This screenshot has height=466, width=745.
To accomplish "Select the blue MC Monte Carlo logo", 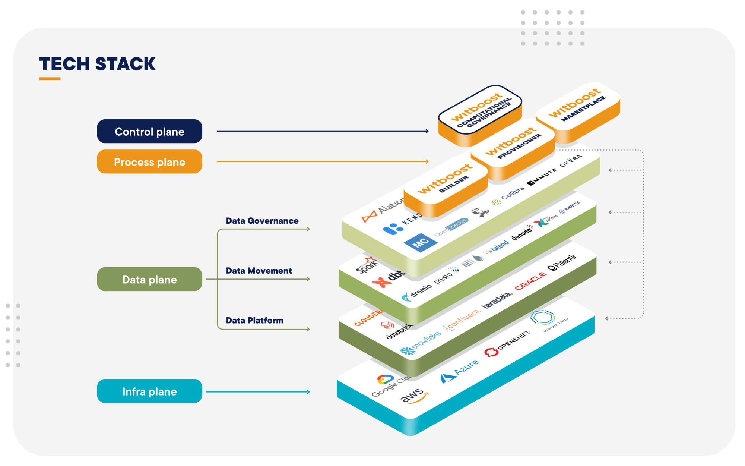I will 421,243.
